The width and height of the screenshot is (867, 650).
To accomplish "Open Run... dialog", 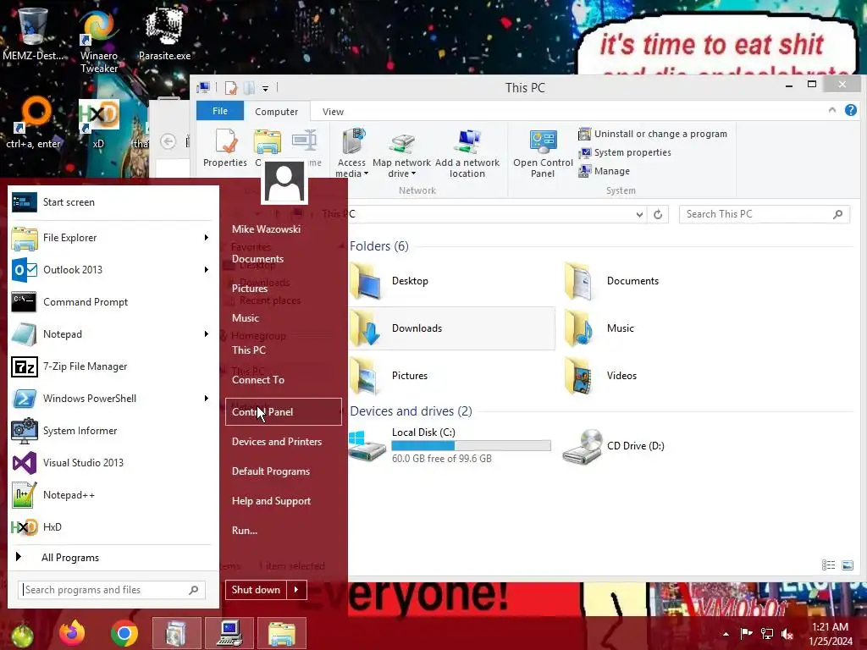I will 245,530.
